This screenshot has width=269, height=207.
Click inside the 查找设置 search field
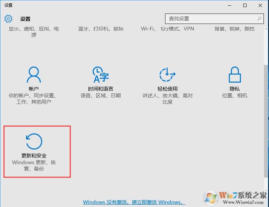[x=201, y=19]
